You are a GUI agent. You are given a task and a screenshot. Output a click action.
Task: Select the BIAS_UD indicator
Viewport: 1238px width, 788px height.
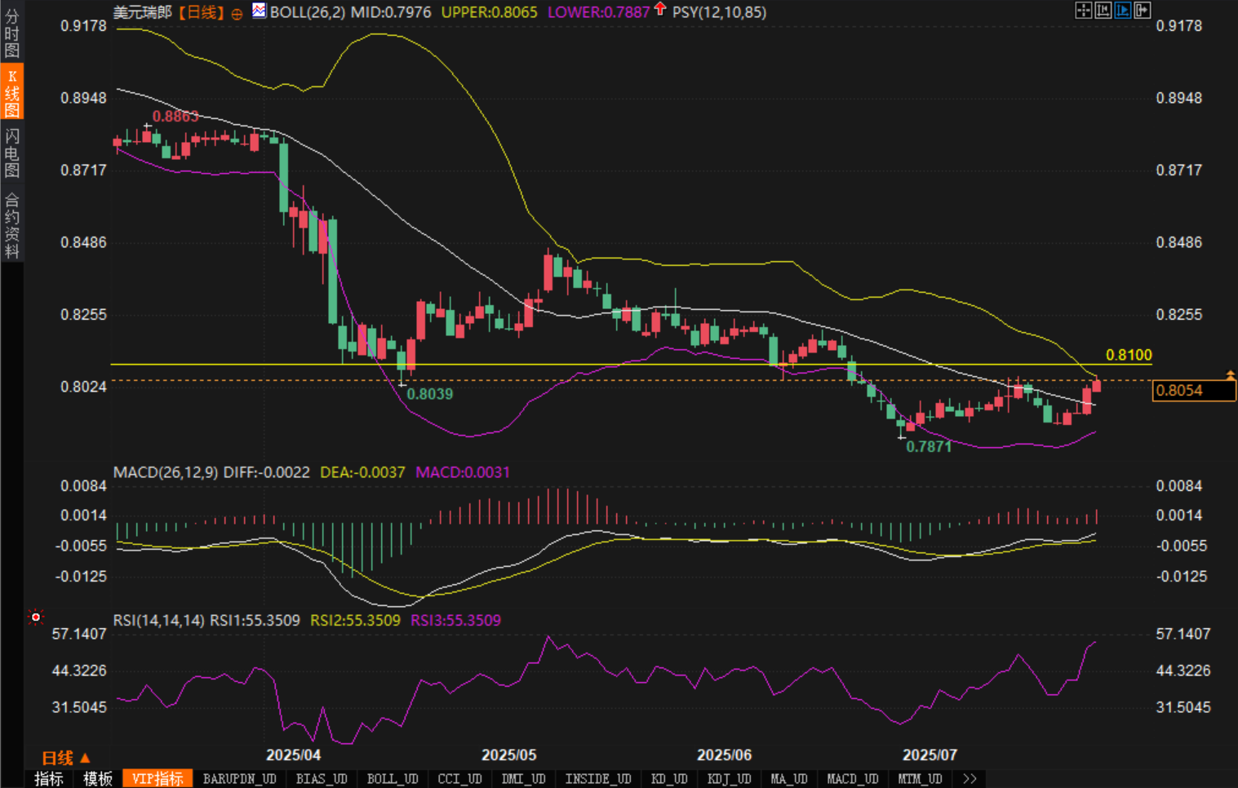coord(322,779)
